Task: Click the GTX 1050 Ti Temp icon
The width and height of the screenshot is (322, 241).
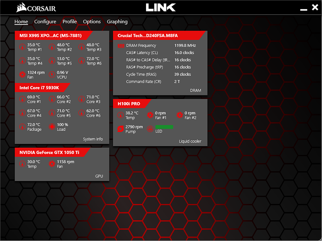Action: tap(23, 164)
